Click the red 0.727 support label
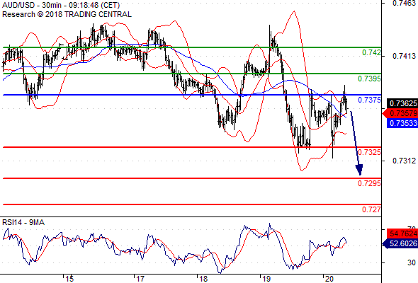Viewport: 418px width, 283px height. (371, 209)
